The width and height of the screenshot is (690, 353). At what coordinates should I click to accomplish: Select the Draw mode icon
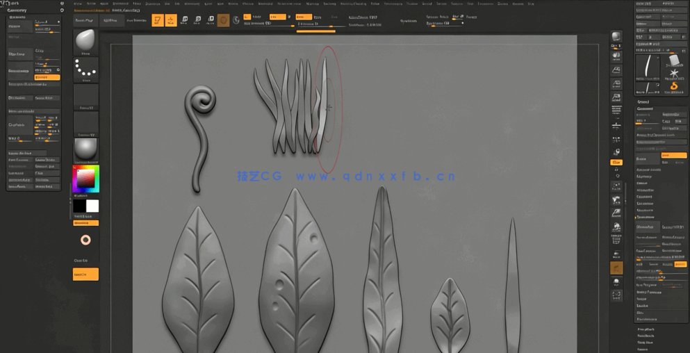[x=171, y=20]
